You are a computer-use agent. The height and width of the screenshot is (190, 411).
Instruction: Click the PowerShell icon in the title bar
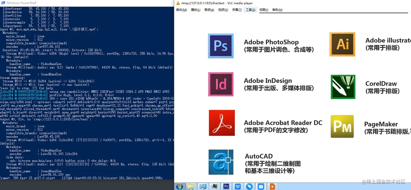pyautogui.click(x=2, y=3)
